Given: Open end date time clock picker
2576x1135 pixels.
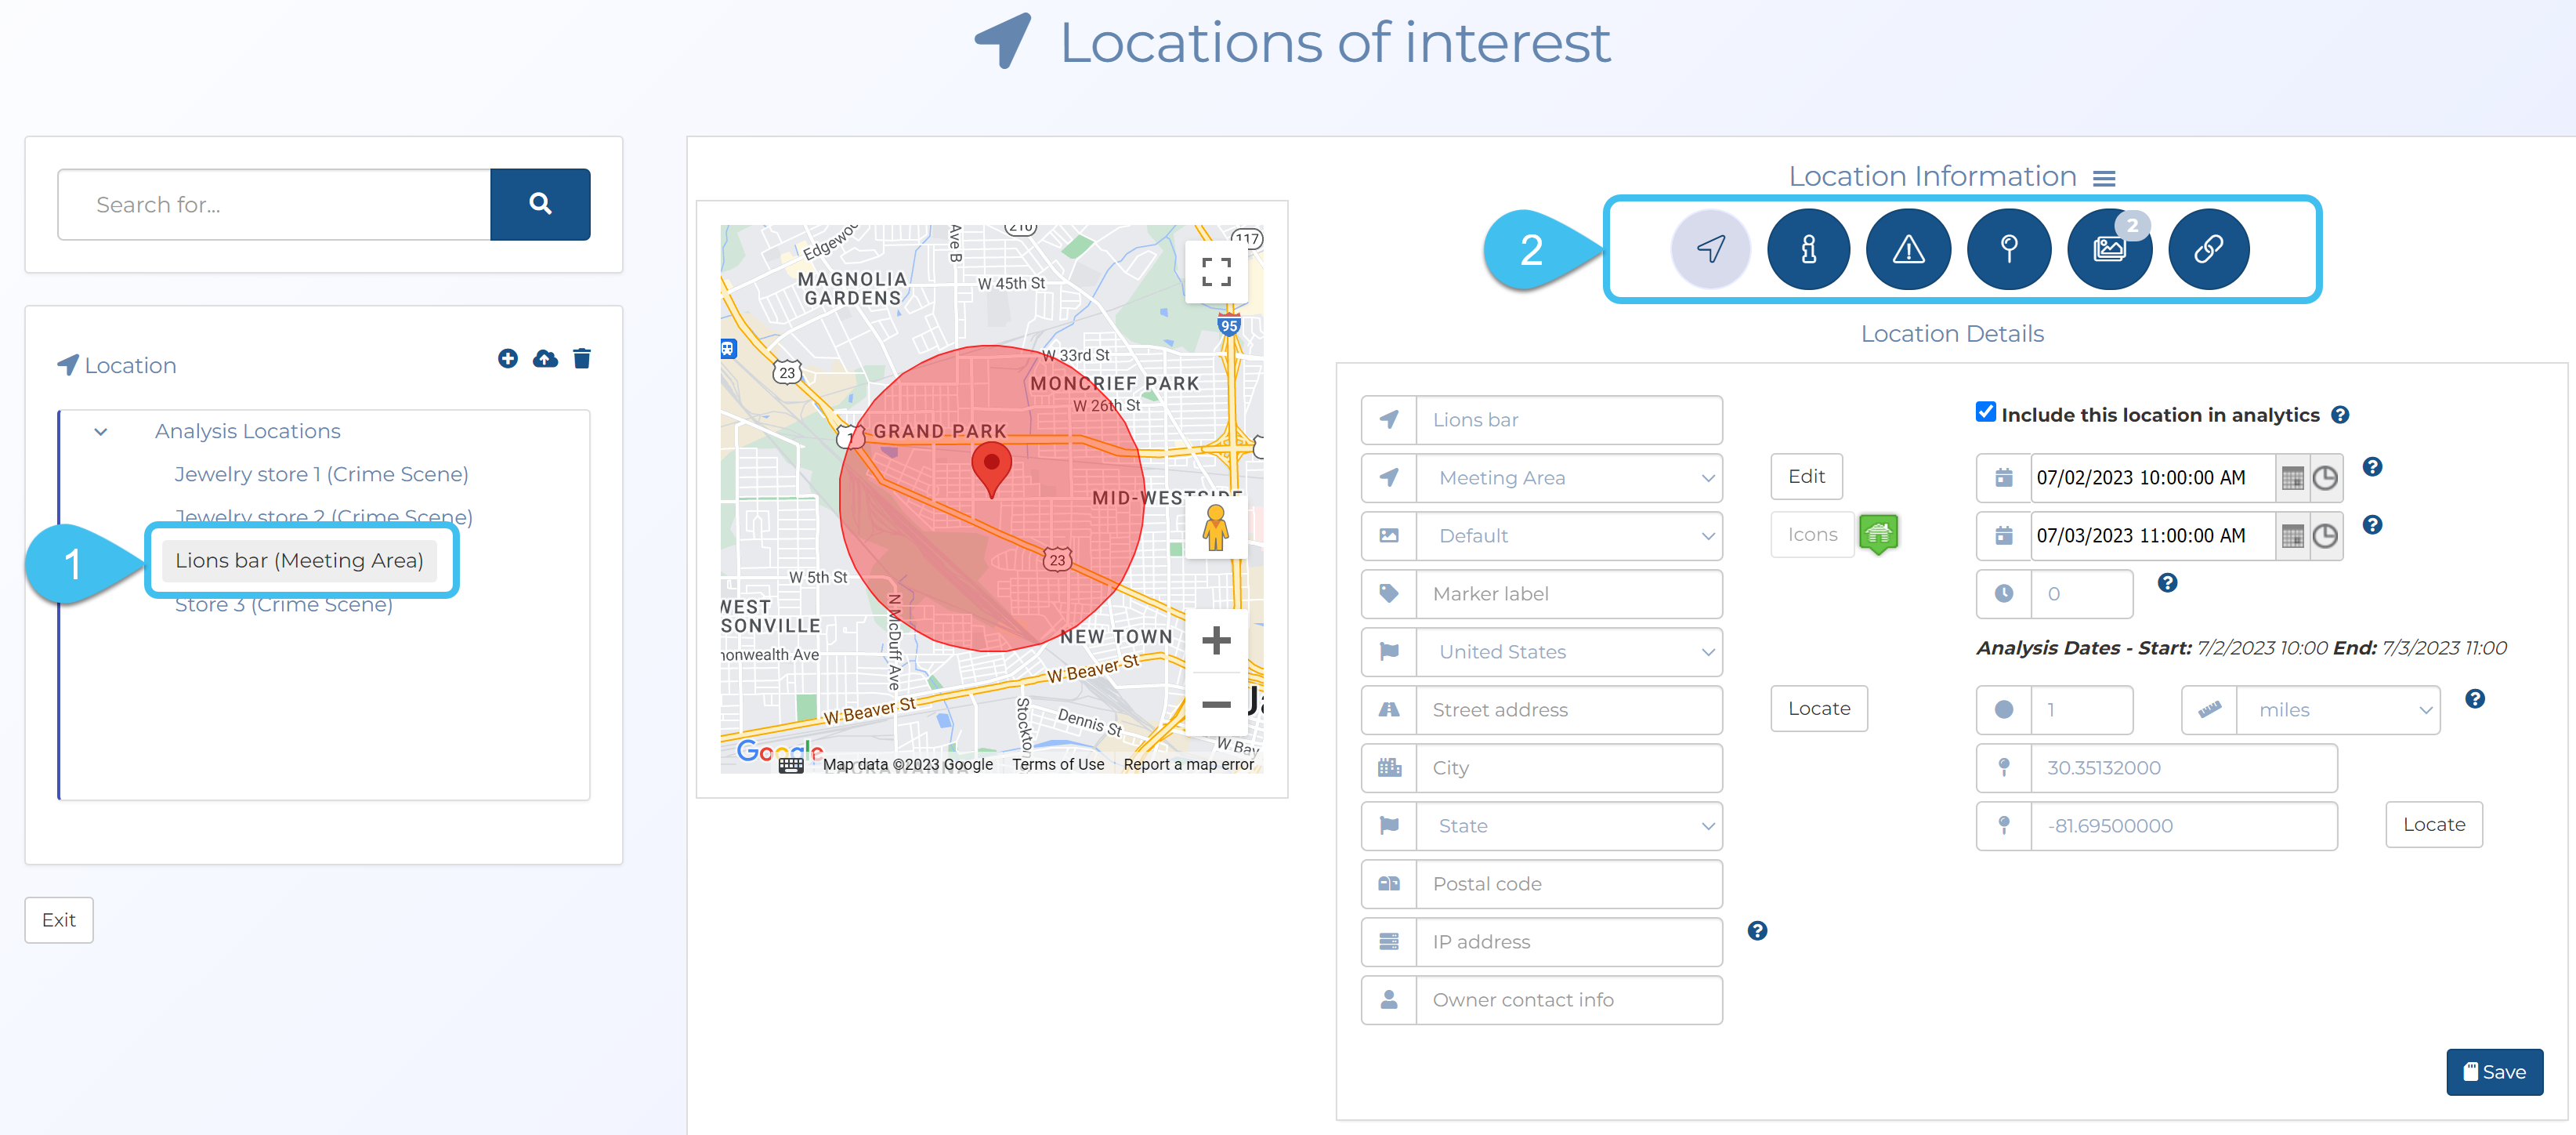Looking at the screenshot, I should tap(2326, 536).
